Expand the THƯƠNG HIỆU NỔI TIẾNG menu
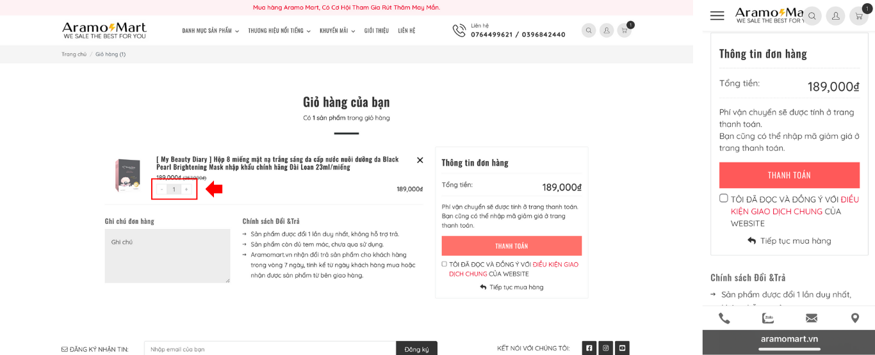 click(x=279, y=31)
